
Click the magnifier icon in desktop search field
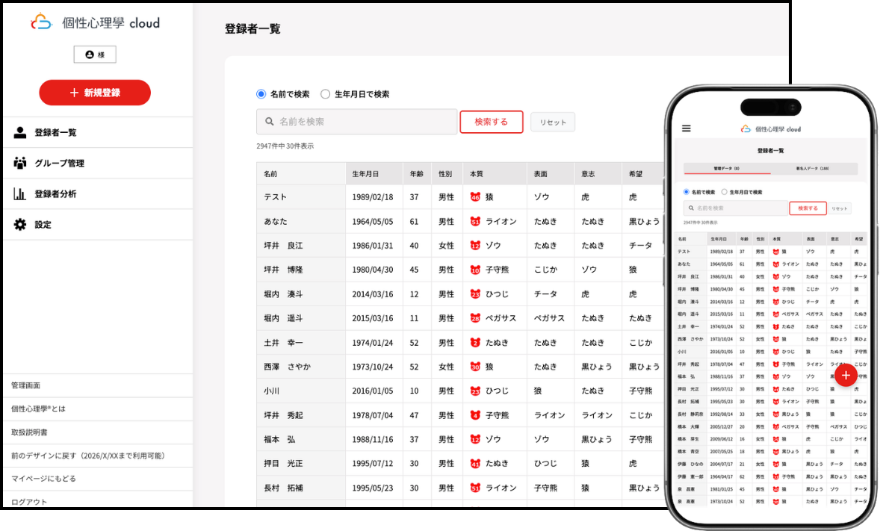[270, 121]
